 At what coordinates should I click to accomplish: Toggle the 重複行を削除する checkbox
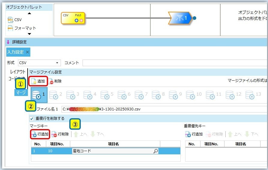(x=32, y=119)
